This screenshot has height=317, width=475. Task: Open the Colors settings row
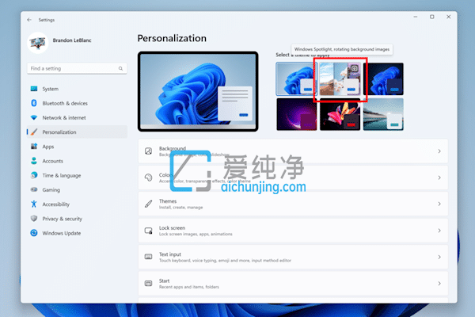pyautogui.click(x=293, y=178)
